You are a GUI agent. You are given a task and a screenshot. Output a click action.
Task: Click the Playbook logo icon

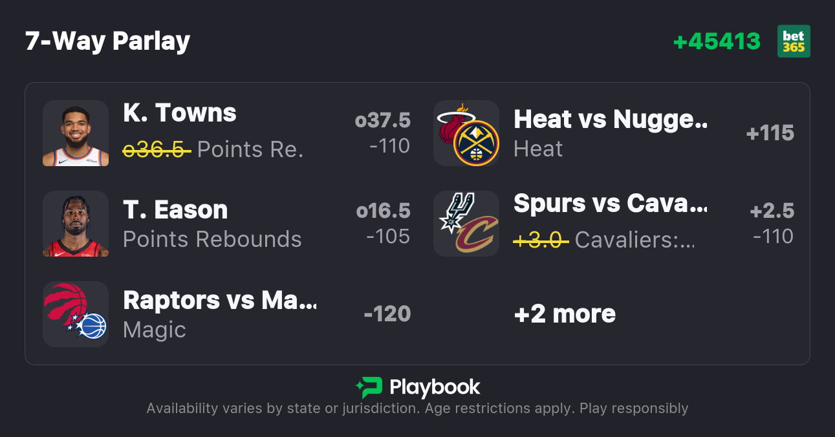point(369,387)
